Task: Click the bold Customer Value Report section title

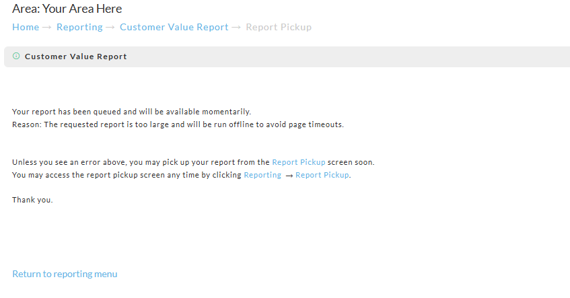Action: pyautogui.click(x=75, y=57)
